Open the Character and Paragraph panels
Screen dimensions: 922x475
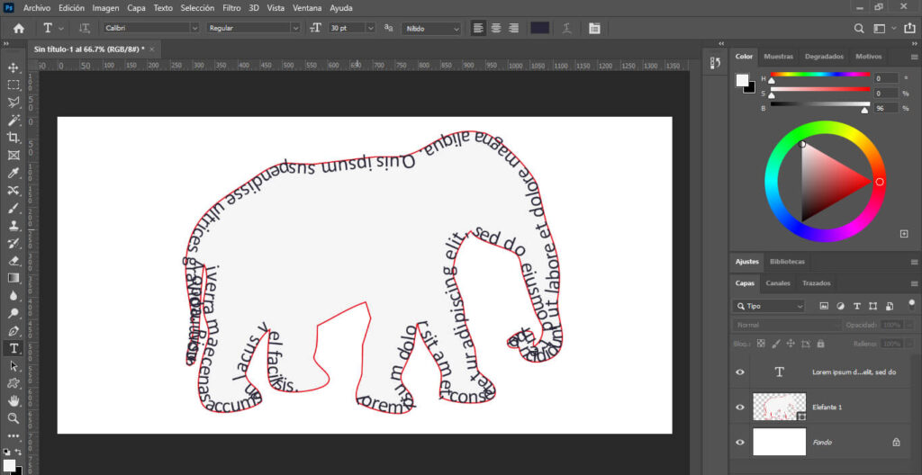(594, 28)
